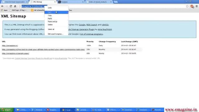This screenshot has height=112, width=199.
Task: Click the 'URL' column header
Action: [x=4, y=41]
